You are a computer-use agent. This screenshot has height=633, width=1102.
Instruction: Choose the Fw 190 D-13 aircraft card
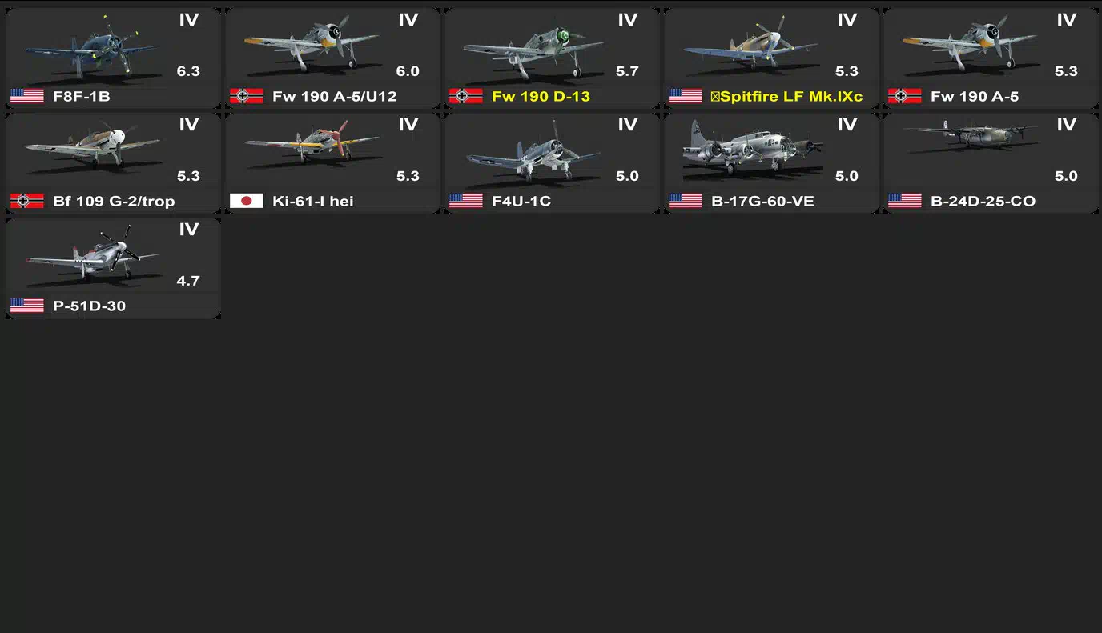pos(552,58)
